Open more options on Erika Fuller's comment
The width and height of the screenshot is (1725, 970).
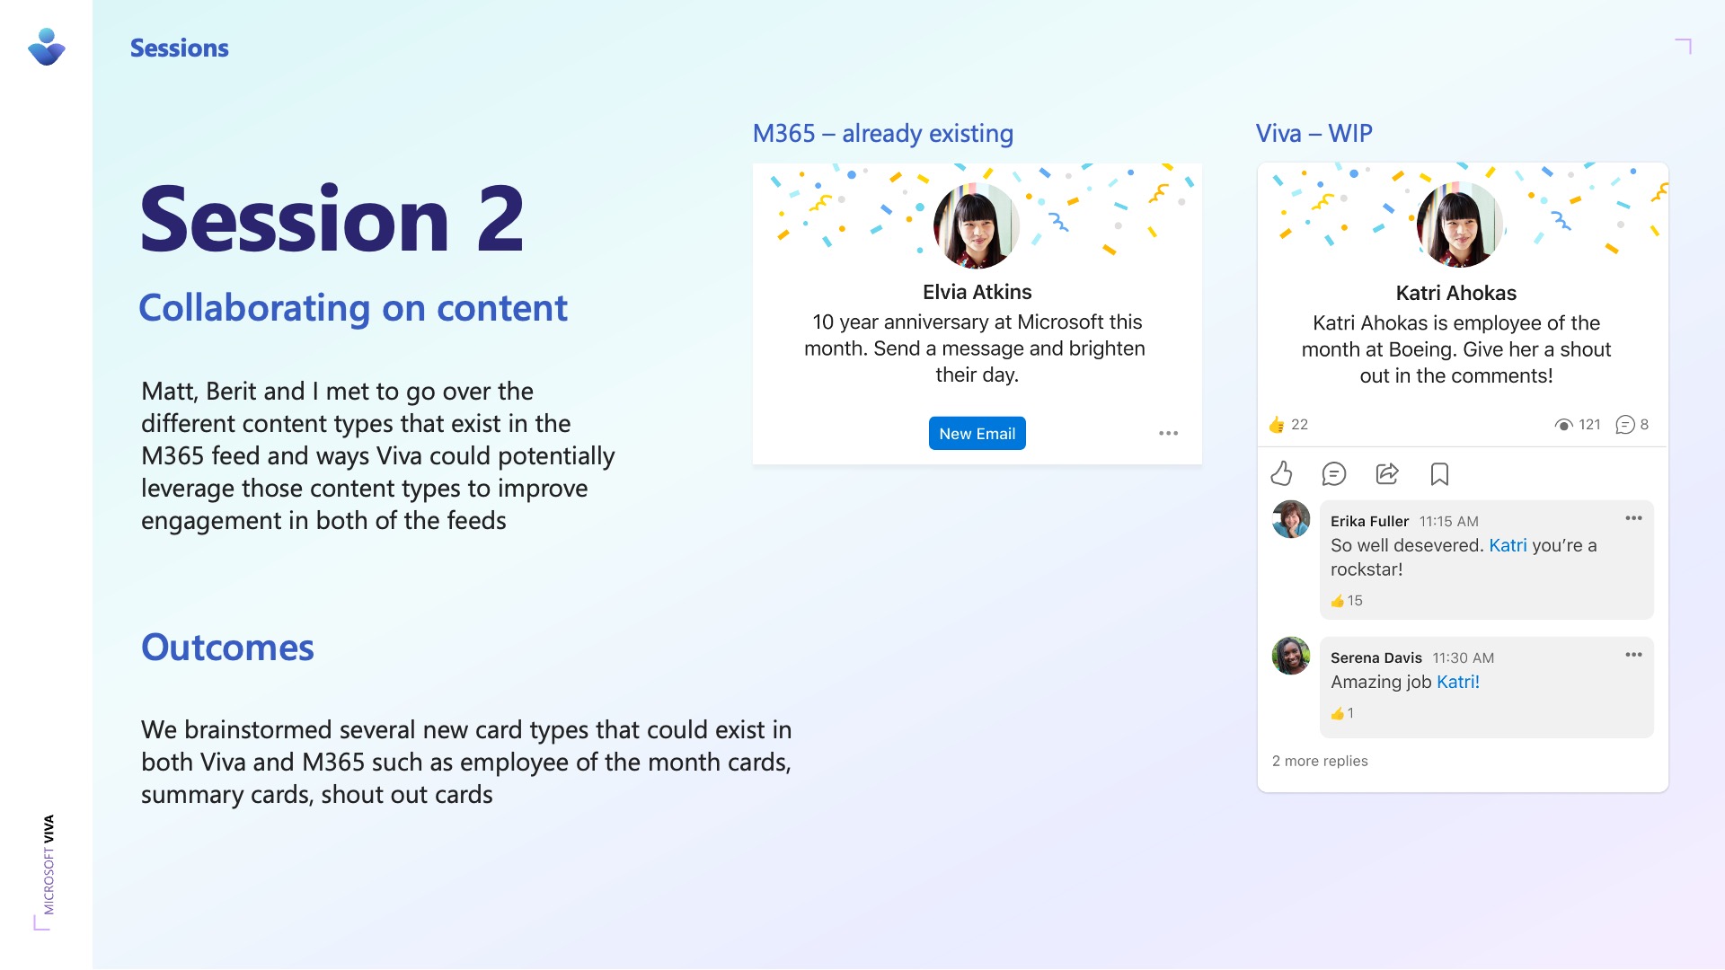click(x=1633, y=518)
